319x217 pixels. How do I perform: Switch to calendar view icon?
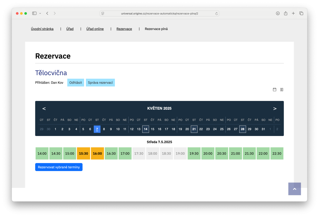(x=274, y=90)
